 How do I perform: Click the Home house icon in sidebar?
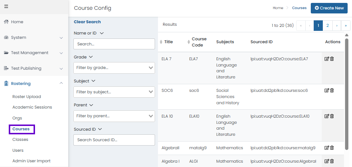click(x=6, y=22)
